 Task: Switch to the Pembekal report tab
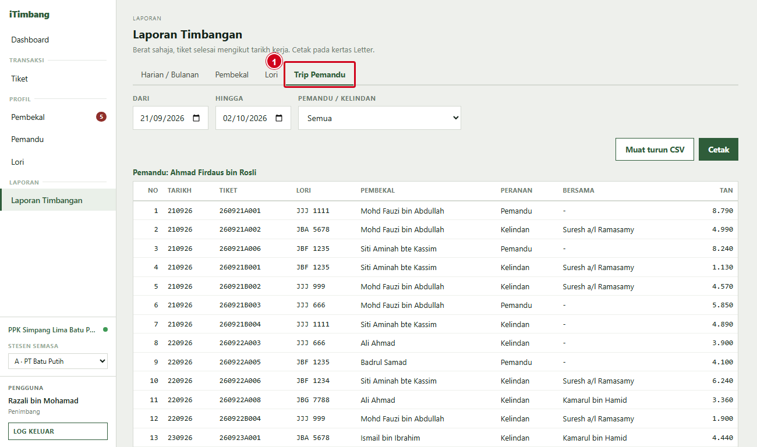(x=232, y=74)
